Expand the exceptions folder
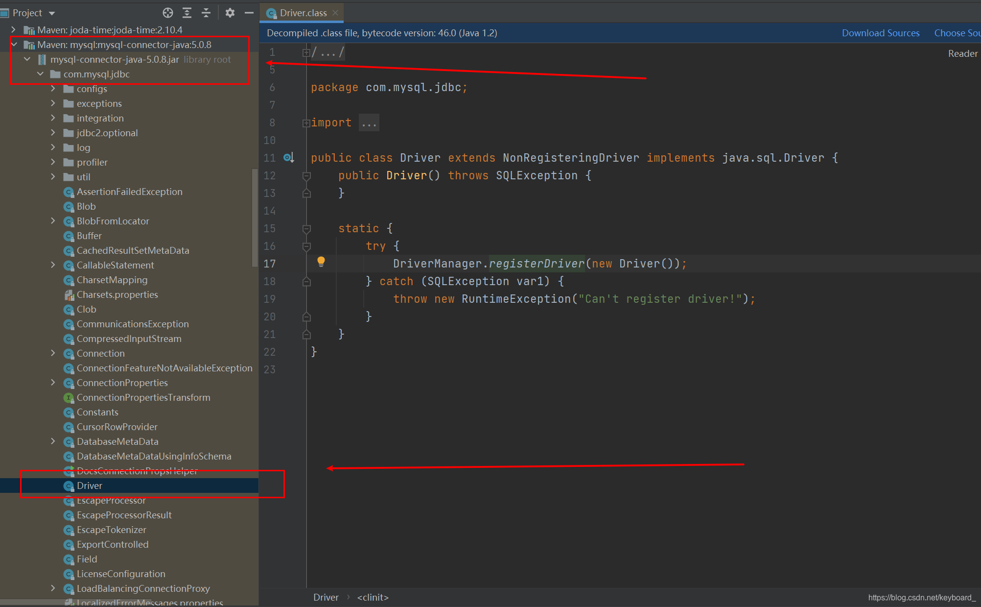This screenshot has width=981, height=607. coord(53,103)
